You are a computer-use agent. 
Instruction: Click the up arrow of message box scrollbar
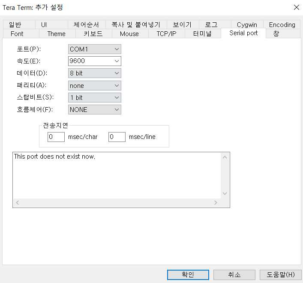pyautogui.click(x=225, y=157)
